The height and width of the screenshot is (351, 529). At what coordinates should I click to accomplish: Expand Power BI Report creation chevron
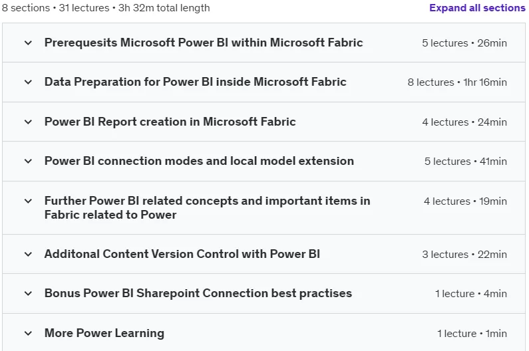(x=29, y=122)
